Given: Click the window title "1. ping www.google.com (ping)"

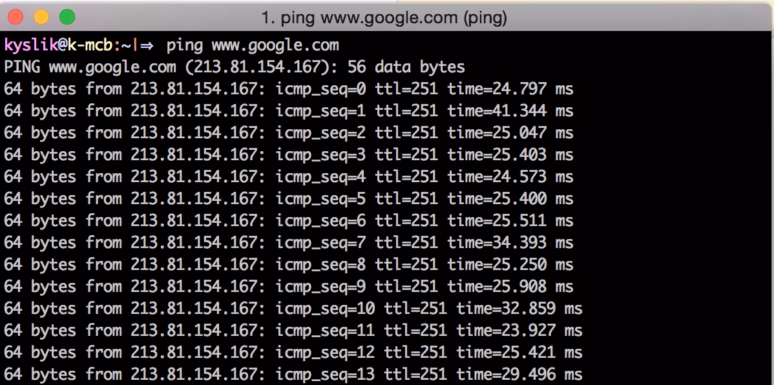Looking at the screenshot, I should [384, 18].
